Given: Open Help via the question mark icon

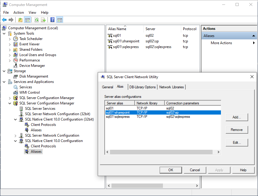Looking at the screenshot, I should pyautogui.click(x=52, y=20).
